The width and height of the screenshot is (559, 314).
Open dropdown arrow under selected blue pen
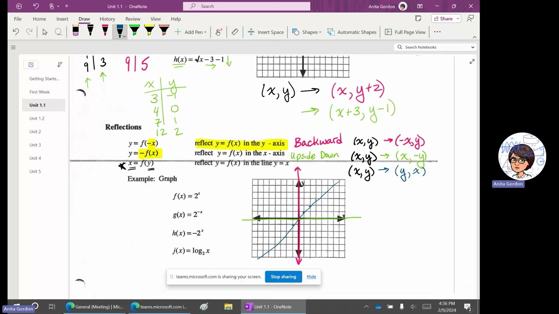click(x=124, y=37)
